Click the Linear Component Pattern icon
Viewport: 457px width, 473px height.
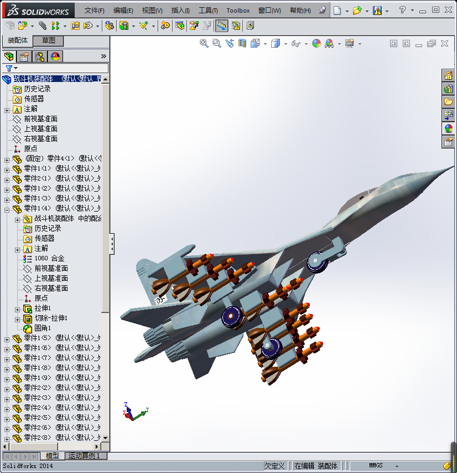point(55,25)
